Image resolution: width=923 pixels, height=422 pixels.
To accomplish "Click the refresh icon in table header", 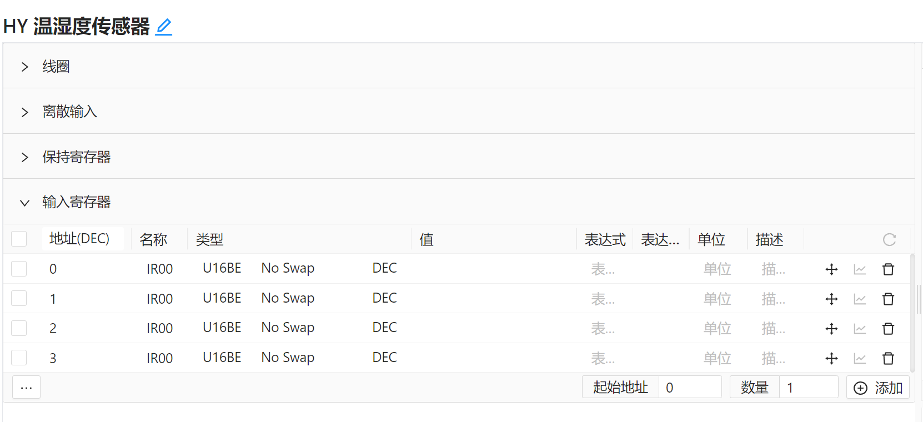I will pos(889,239).
